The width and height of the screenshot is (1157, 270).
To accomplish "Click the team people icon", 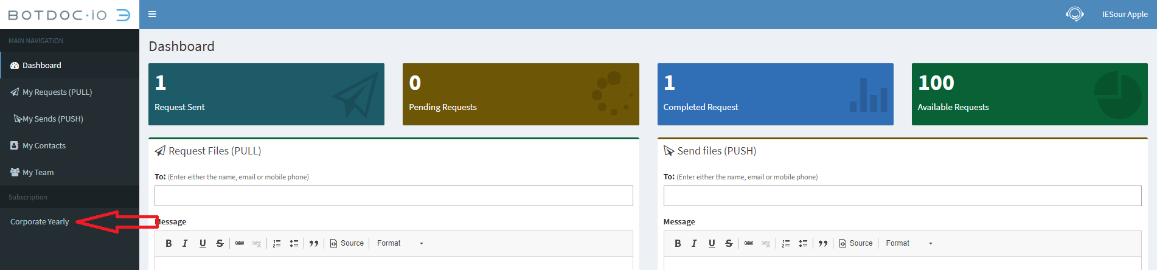I will coord(15,172).
